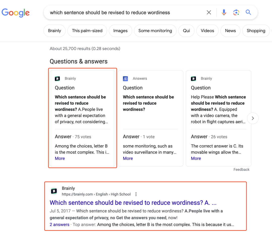Select the Images filter tab
The width and height of the screenshot is (272, 232).
coord(120,31)
